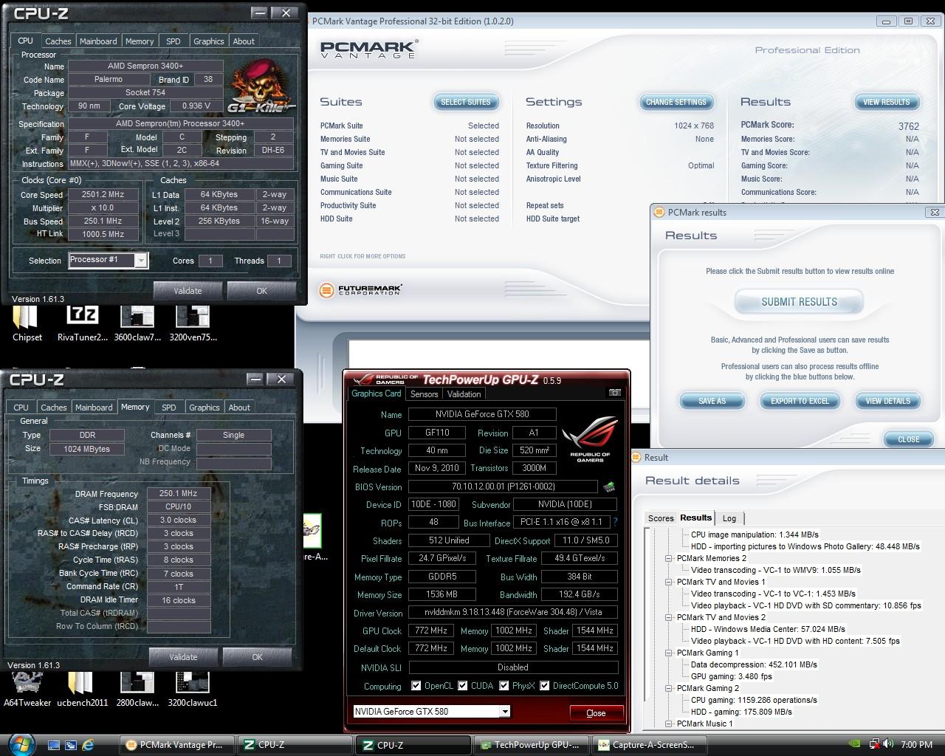Viewport: 945px width, 756px height.
Task: Toggle the PhysX checkbox
Action: (504, 686)
